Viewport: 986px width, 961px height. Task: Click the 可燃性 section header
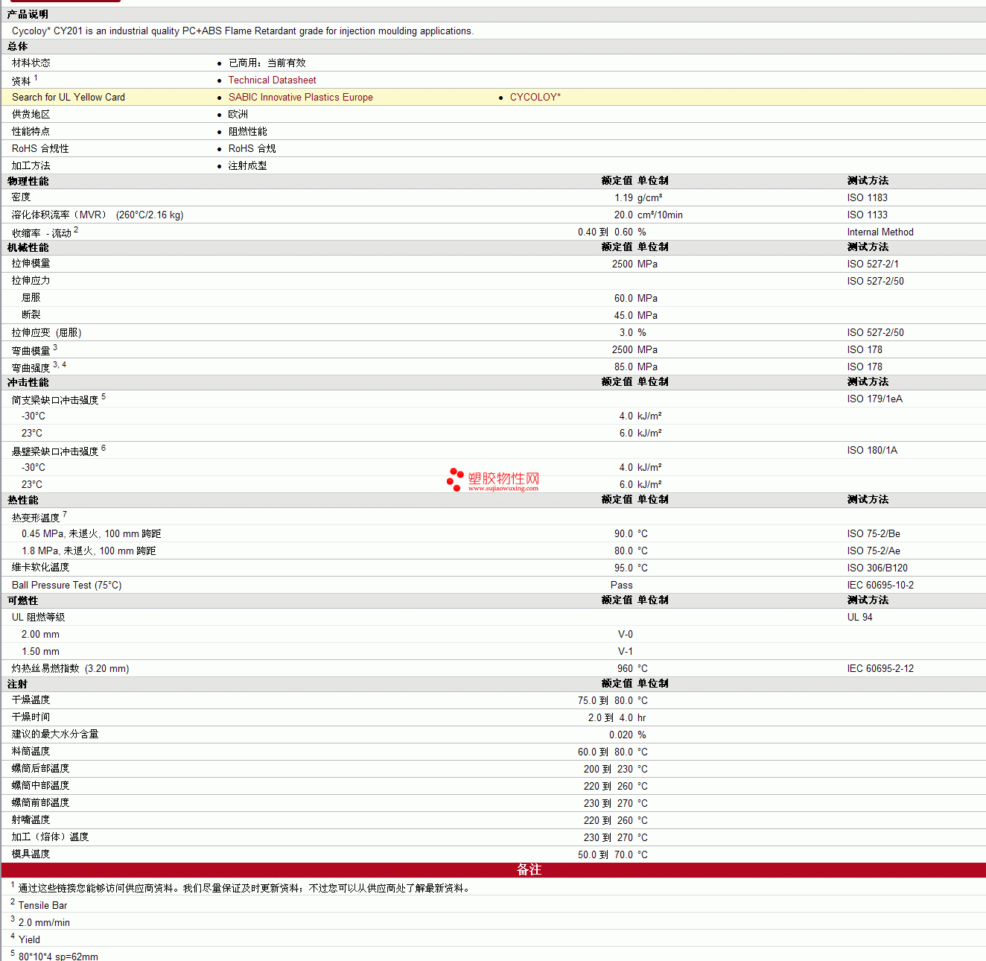pyautogui.click(x=23, y=600)
